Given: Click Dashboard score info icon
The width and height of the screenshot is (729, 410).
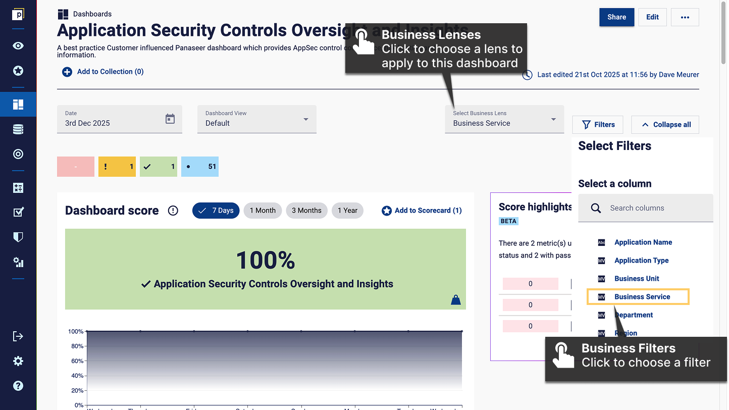Looking at the screenshot, I should 173,211.
